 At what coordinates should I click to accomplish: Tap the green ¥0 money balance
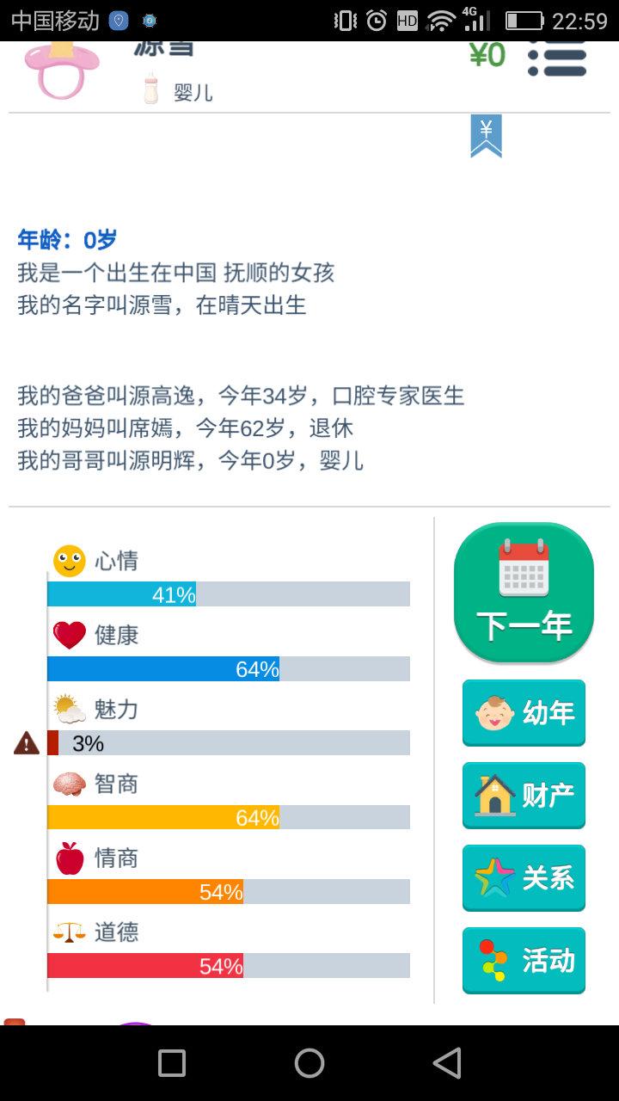click(x=487, y=56)
